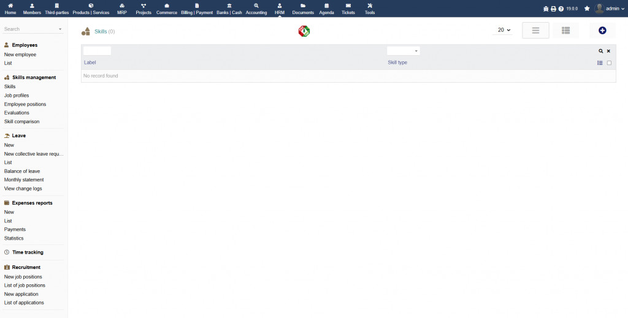Clear filters with the x icon
This screenshot has width=628, height=318.
point(608,51)
